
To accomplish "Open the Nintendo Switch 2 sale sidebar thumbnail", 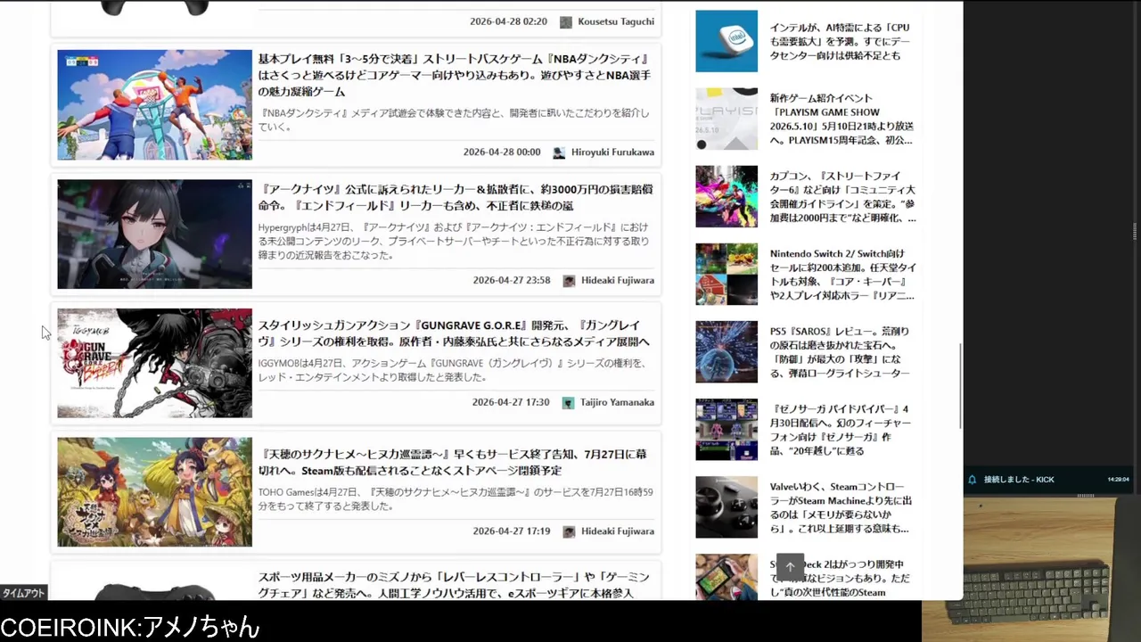I will 726,274.
